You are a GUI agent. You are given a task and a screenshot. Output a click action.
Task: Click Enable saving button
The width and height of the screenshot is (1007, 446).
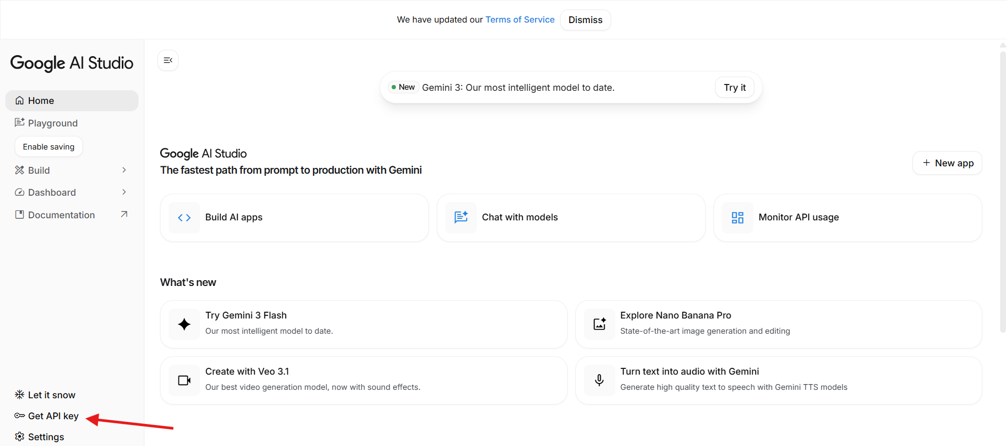coord(49,147)
